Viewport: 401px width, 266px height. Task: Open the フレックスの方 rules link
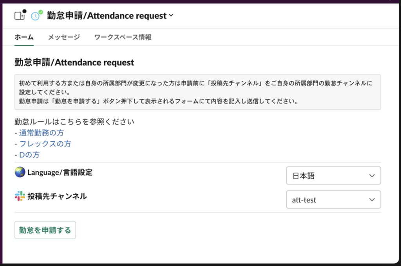45,144
